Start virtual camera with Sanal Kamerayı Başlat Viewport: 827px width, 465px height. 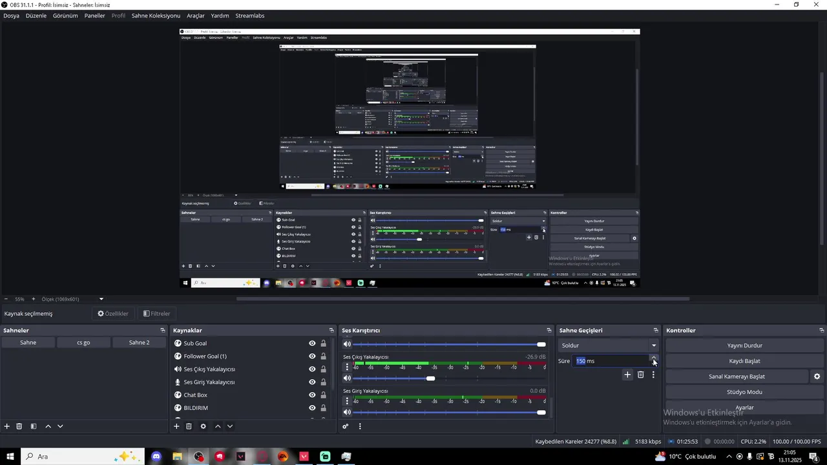pyautogui.click(x=737, y=377)
